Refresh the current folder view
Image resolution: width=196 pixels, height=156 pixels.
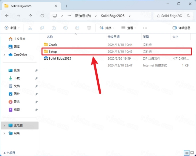42,15
